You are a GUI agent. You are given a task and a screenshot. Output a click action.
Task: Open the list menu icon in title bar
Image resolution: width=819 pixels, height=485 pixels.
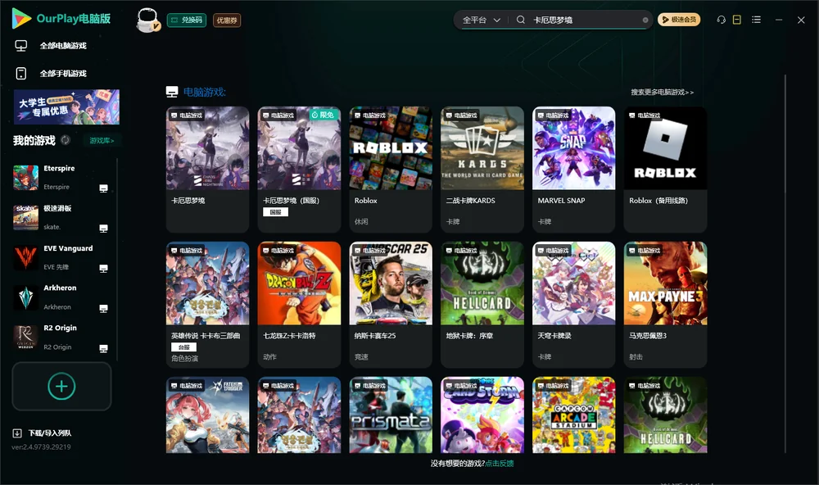click(x=756, y=20)
